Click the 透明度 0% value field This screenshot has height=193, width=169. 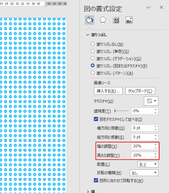[142, 111]
